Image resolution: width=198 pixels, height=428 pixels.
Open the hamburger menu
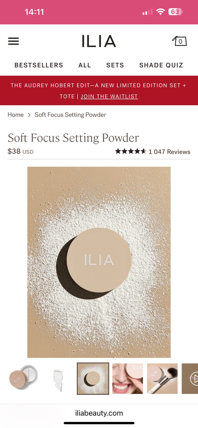point(13,41)
